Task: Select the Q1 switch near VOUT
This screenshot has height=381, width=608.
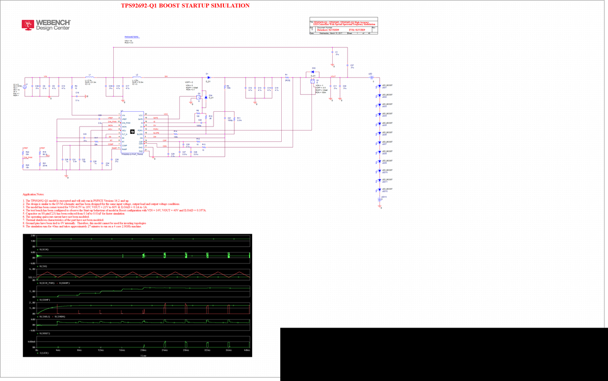Action: click(x=312, y=81)
